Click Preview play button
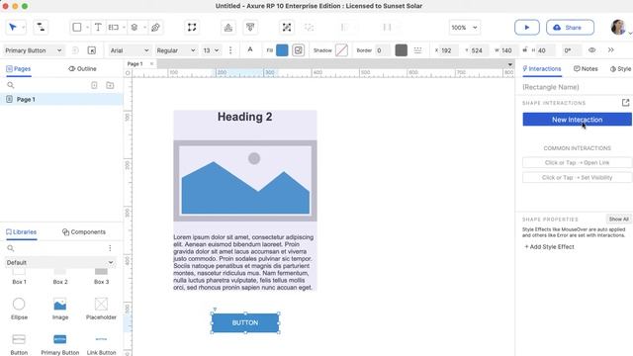Viewport: 633px width, 356px height. click(527, 28)
